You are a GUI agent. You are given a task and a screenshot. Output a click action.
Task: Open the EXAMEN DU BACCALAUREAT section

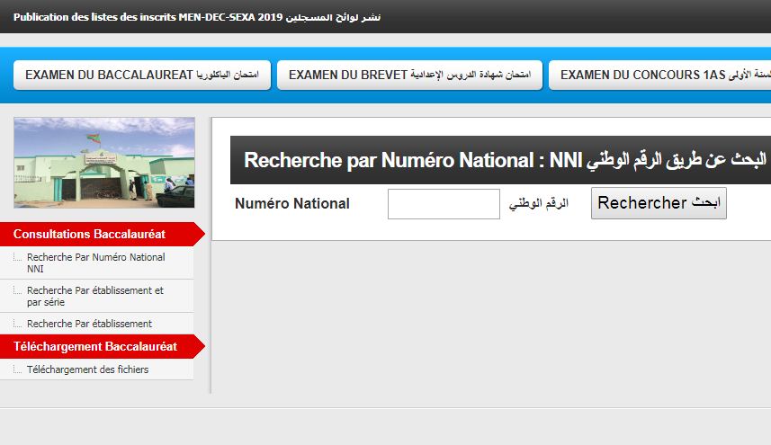pyautogui.click(x=142, y=76)
